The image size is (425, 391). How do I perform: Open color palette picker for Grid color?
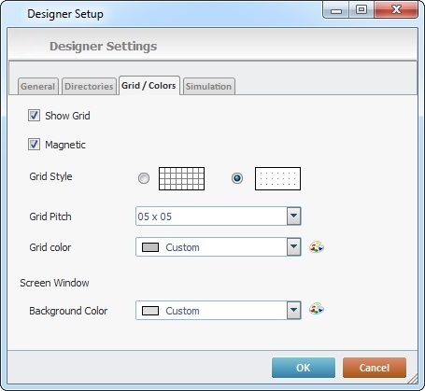point(317,247)
